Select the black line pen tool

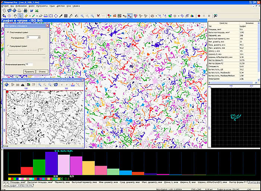click(x=61, y=16)
